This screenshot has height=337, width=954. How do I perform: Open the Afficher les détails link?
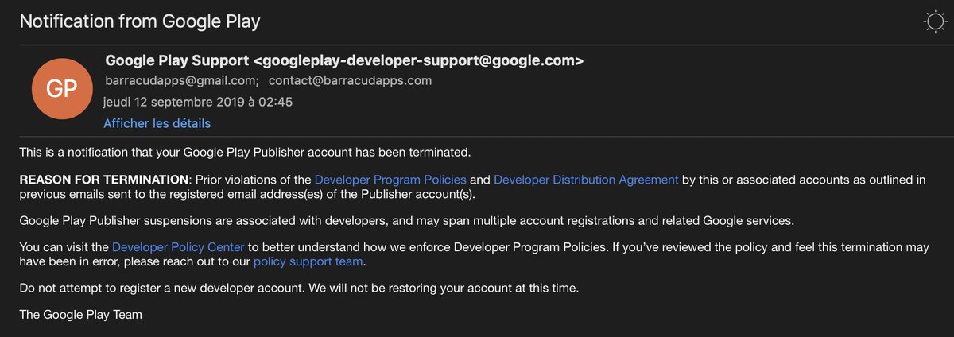point(157,123)
